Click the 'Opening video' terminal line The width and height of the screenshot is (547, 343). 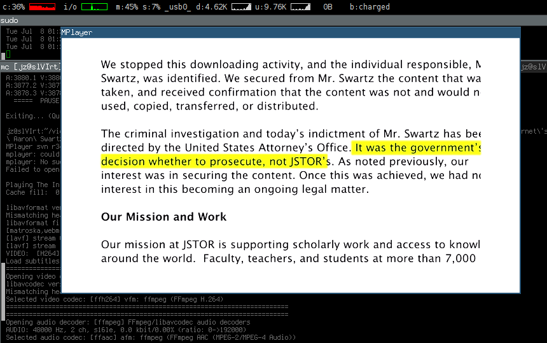[x=33, y=276]
